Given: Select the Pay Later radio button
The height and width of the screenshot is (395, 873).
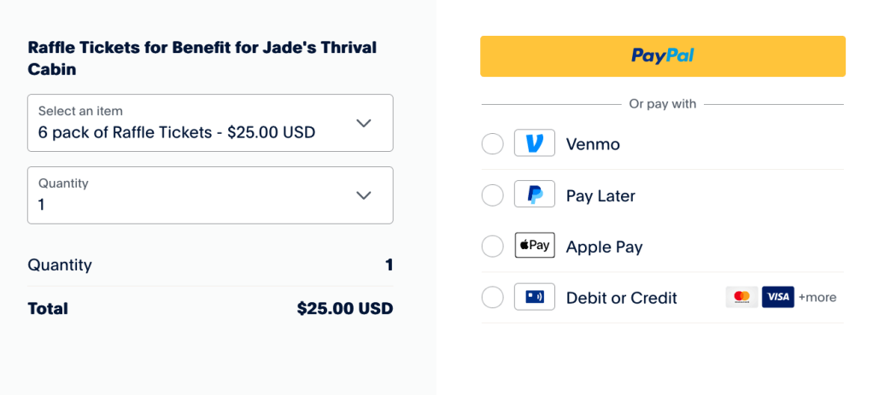Looking at the screenshot, I should pos(493,195).
